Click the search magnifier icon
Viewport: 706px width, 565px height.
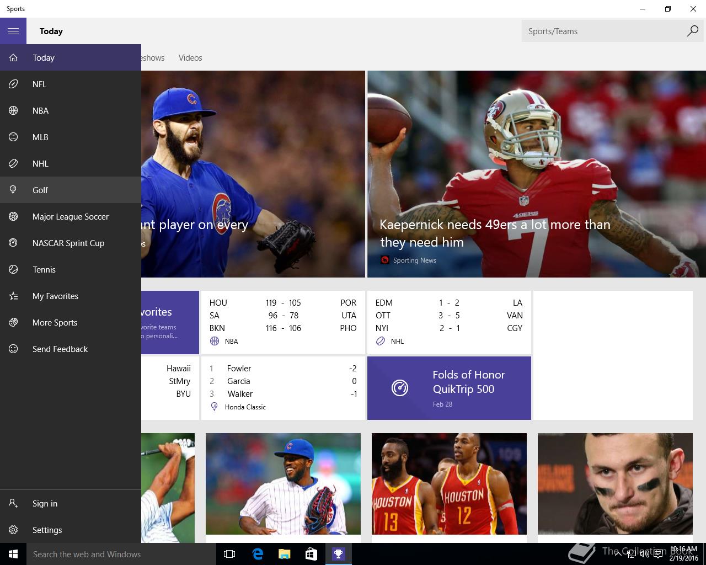[692, 31]
